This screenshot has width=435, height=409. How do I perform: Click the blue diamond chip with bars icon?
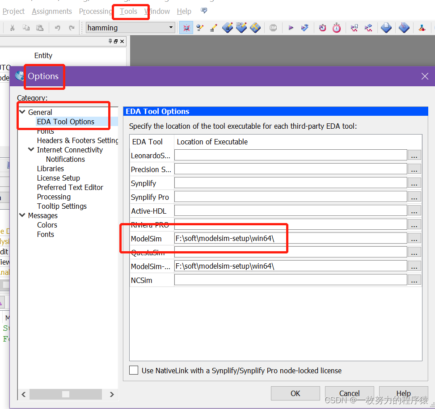pyautogui.click(x=404, y=28)
